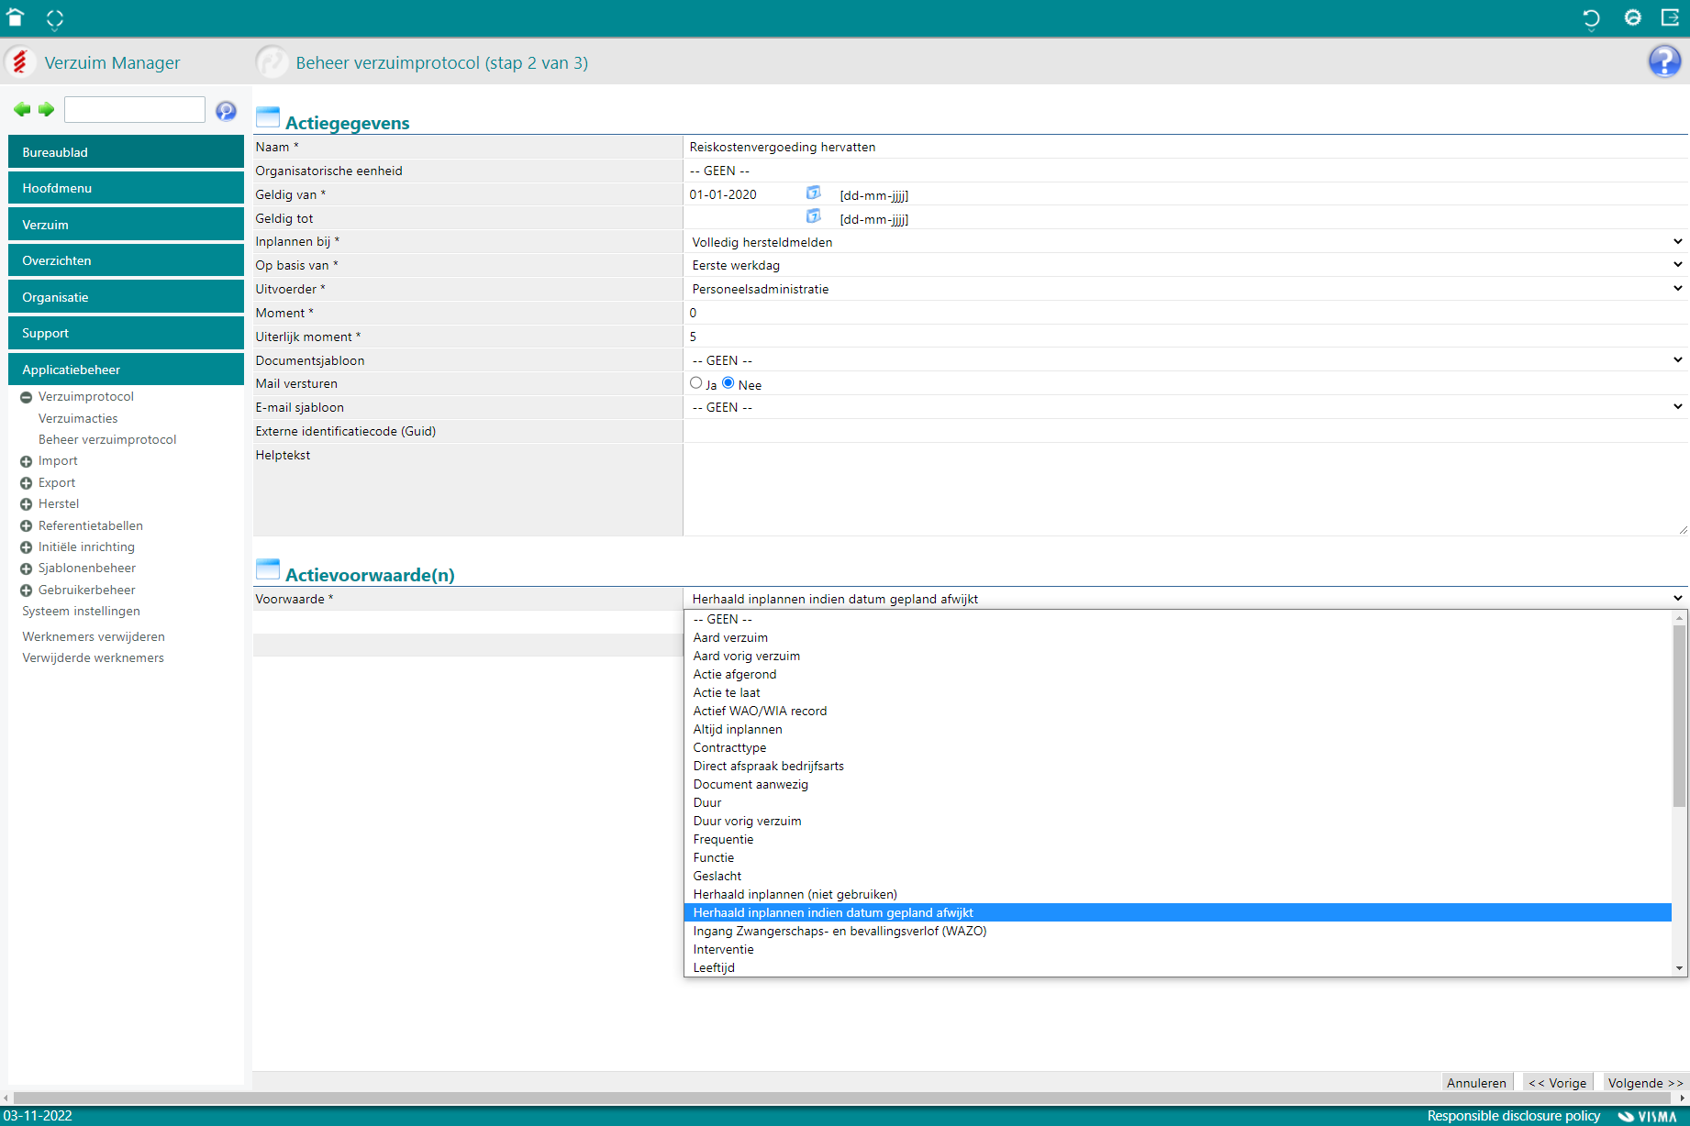Choose Altijd inplannen from Voorwaarde list

point(1178,729)
